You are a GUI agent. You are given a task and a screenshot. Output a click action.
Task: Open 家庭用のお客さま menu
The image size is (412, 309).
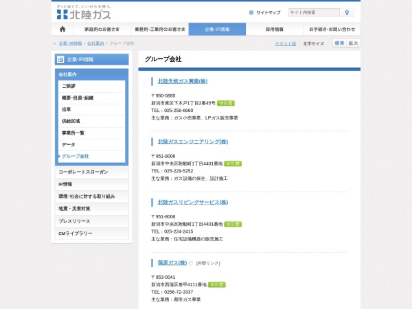102,29
